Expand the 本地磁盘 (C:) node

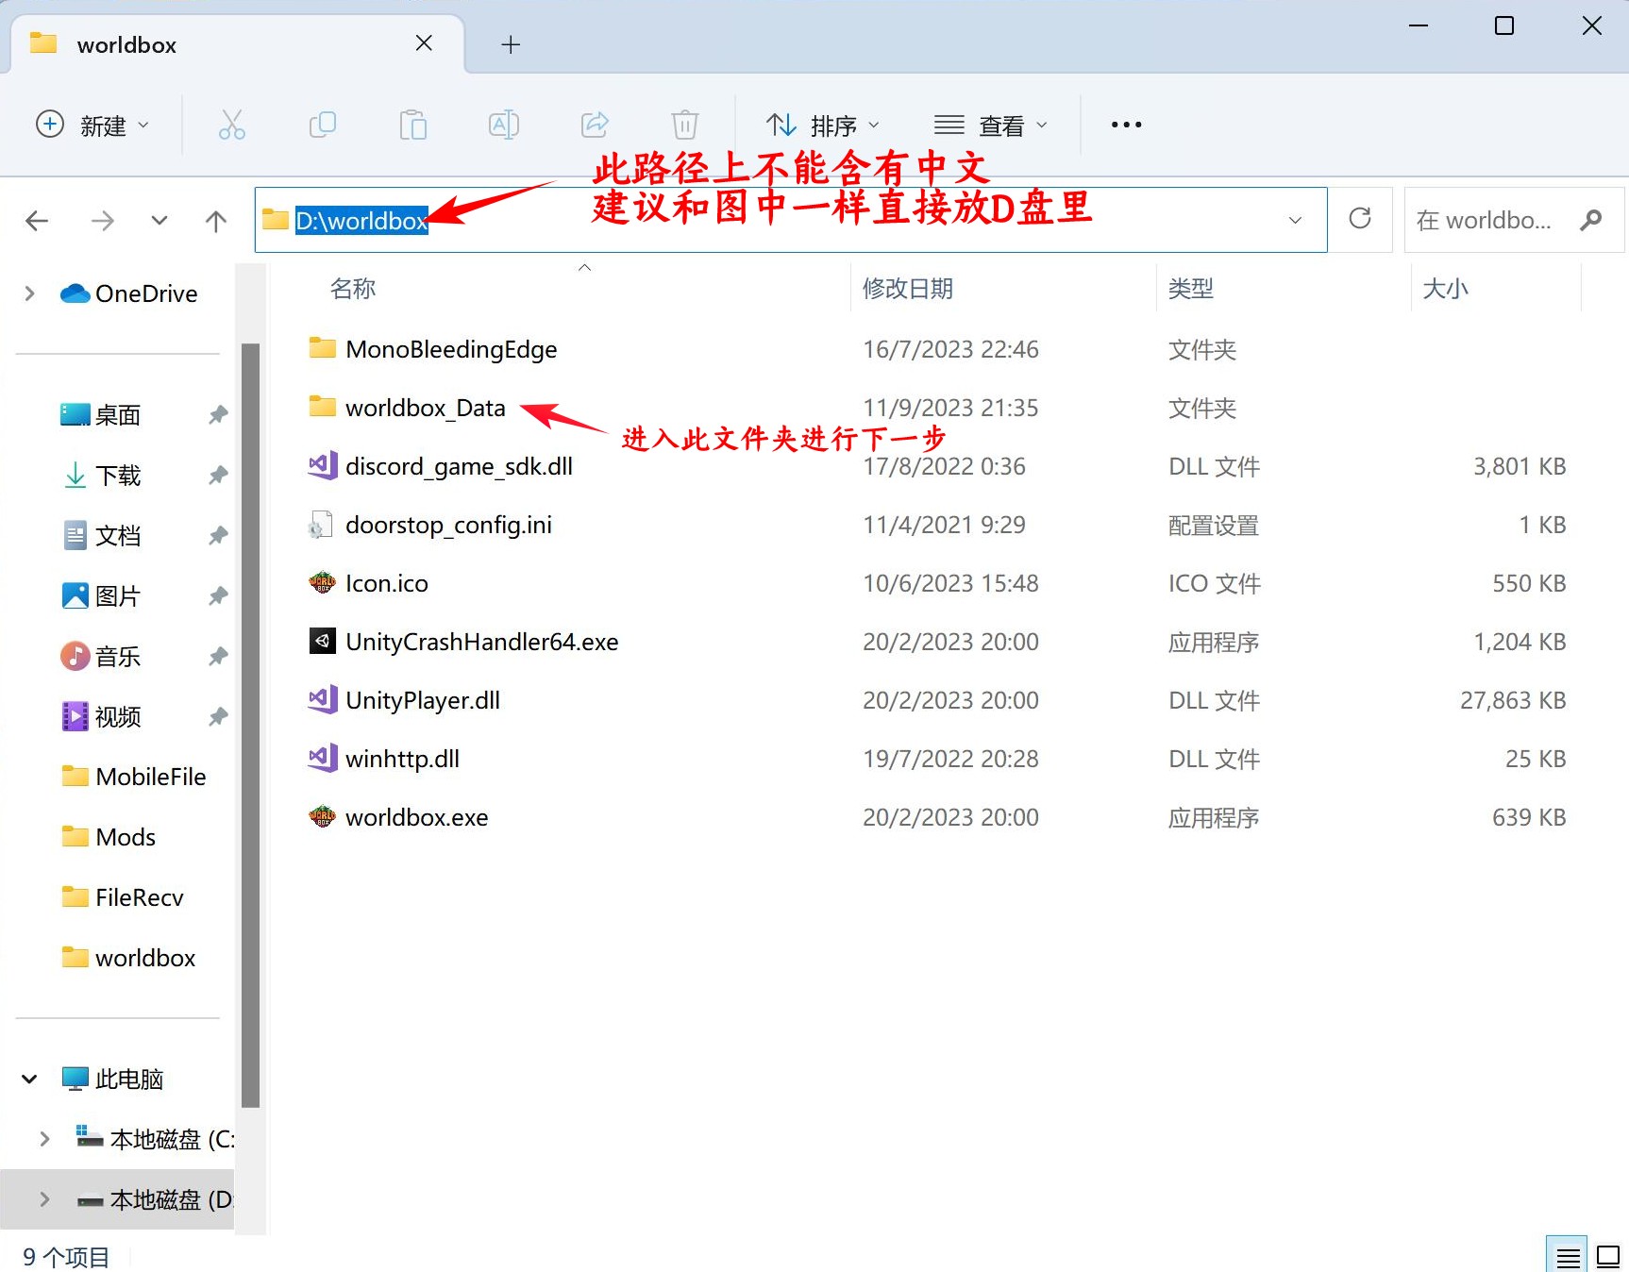[44, 1139]
